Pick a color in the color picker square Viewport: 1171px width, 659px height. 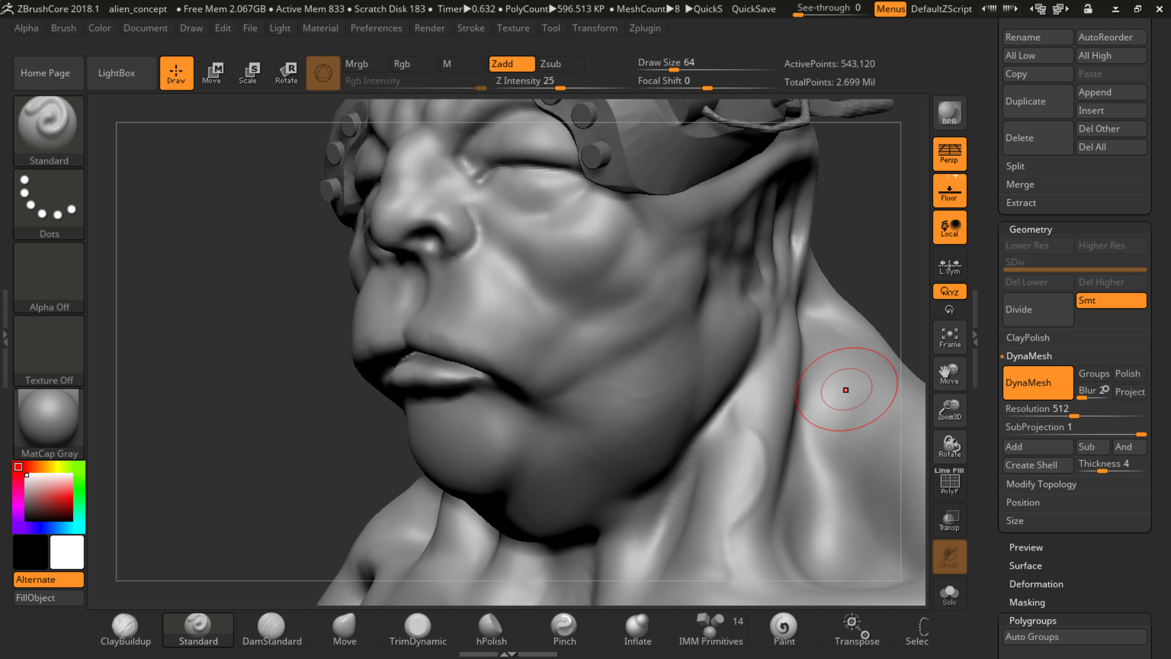point(49,497)
